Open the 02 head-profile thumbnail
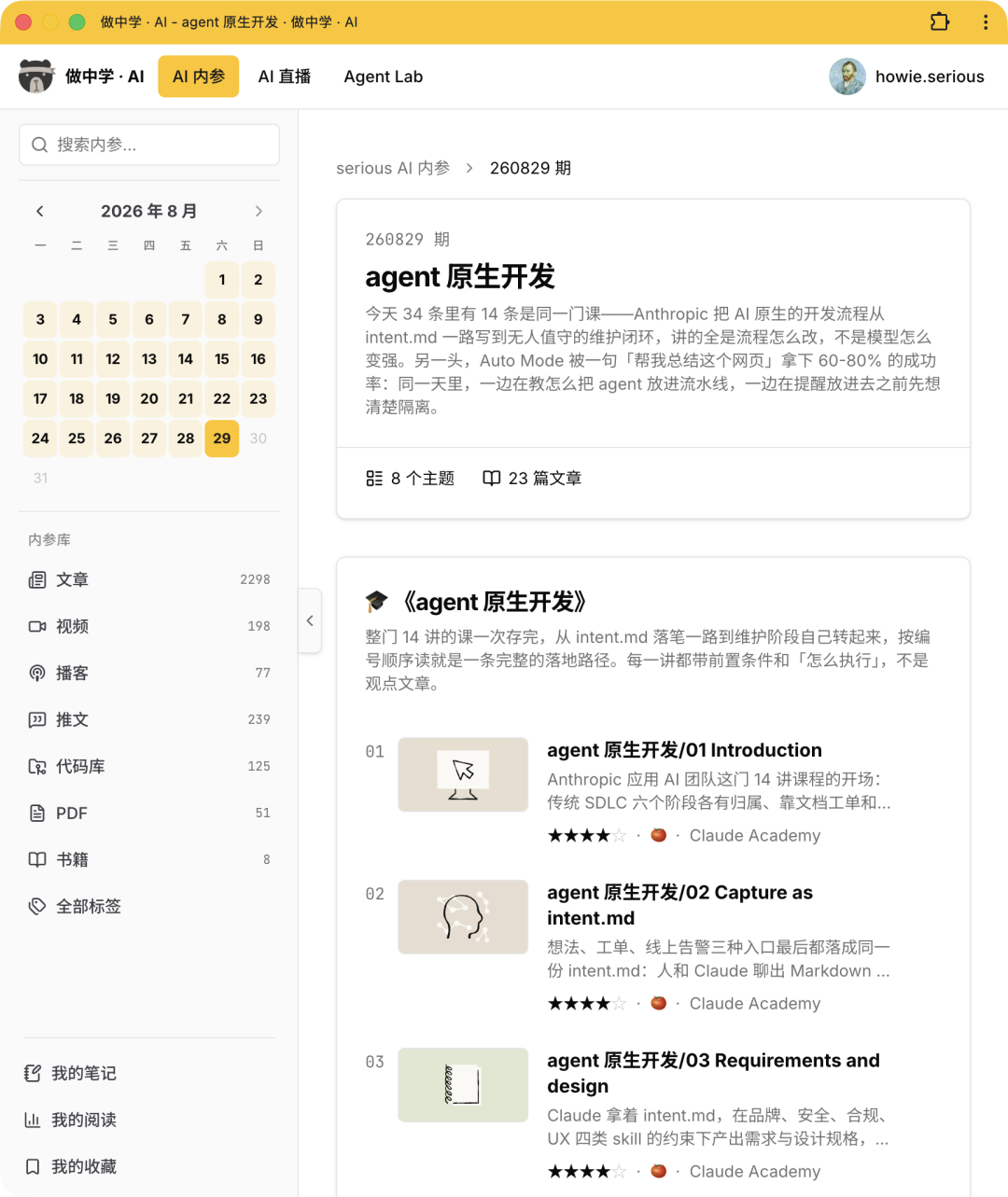 463,916
